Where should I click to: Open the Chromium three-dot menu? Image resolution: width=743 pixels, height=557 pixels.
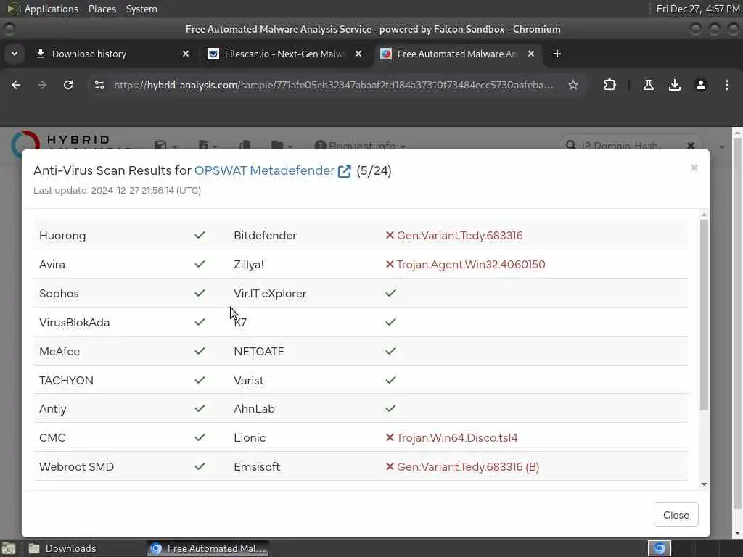[727, 85]
